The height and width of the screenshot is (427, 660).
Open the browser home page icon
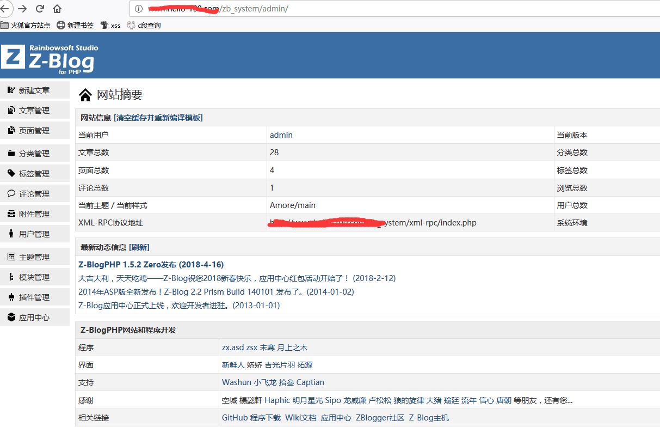coord(57,9)
